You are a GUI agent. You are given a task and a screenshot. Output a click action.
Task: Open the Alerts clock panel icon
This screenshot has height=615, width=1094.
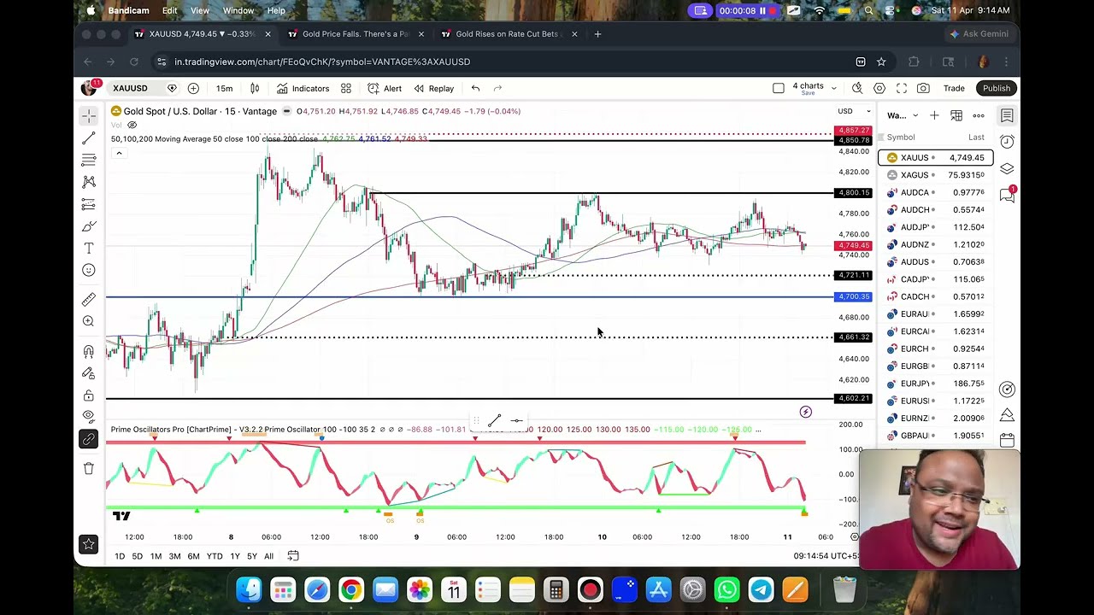click(1007, 142)
